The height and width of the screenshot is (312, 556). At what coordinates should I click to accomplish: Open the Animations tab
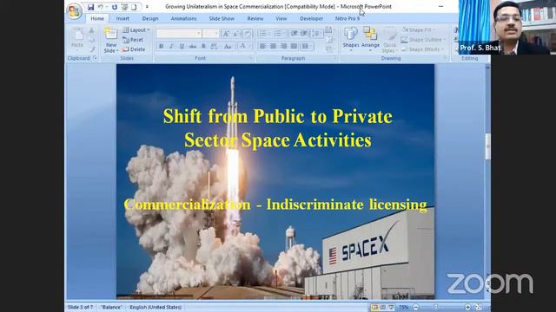click(x=183, y=18)
